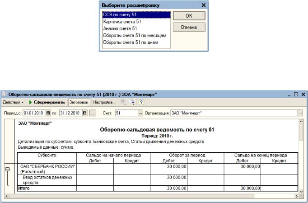Click the end date field 31.12.2010
This screenshot has width=308, height=203.
(x=71, y=113)
